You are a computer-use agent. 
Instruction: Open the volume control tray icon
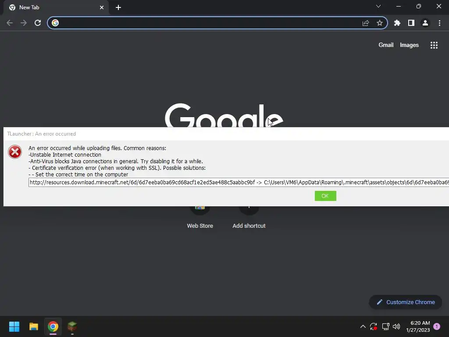(396, 326)
